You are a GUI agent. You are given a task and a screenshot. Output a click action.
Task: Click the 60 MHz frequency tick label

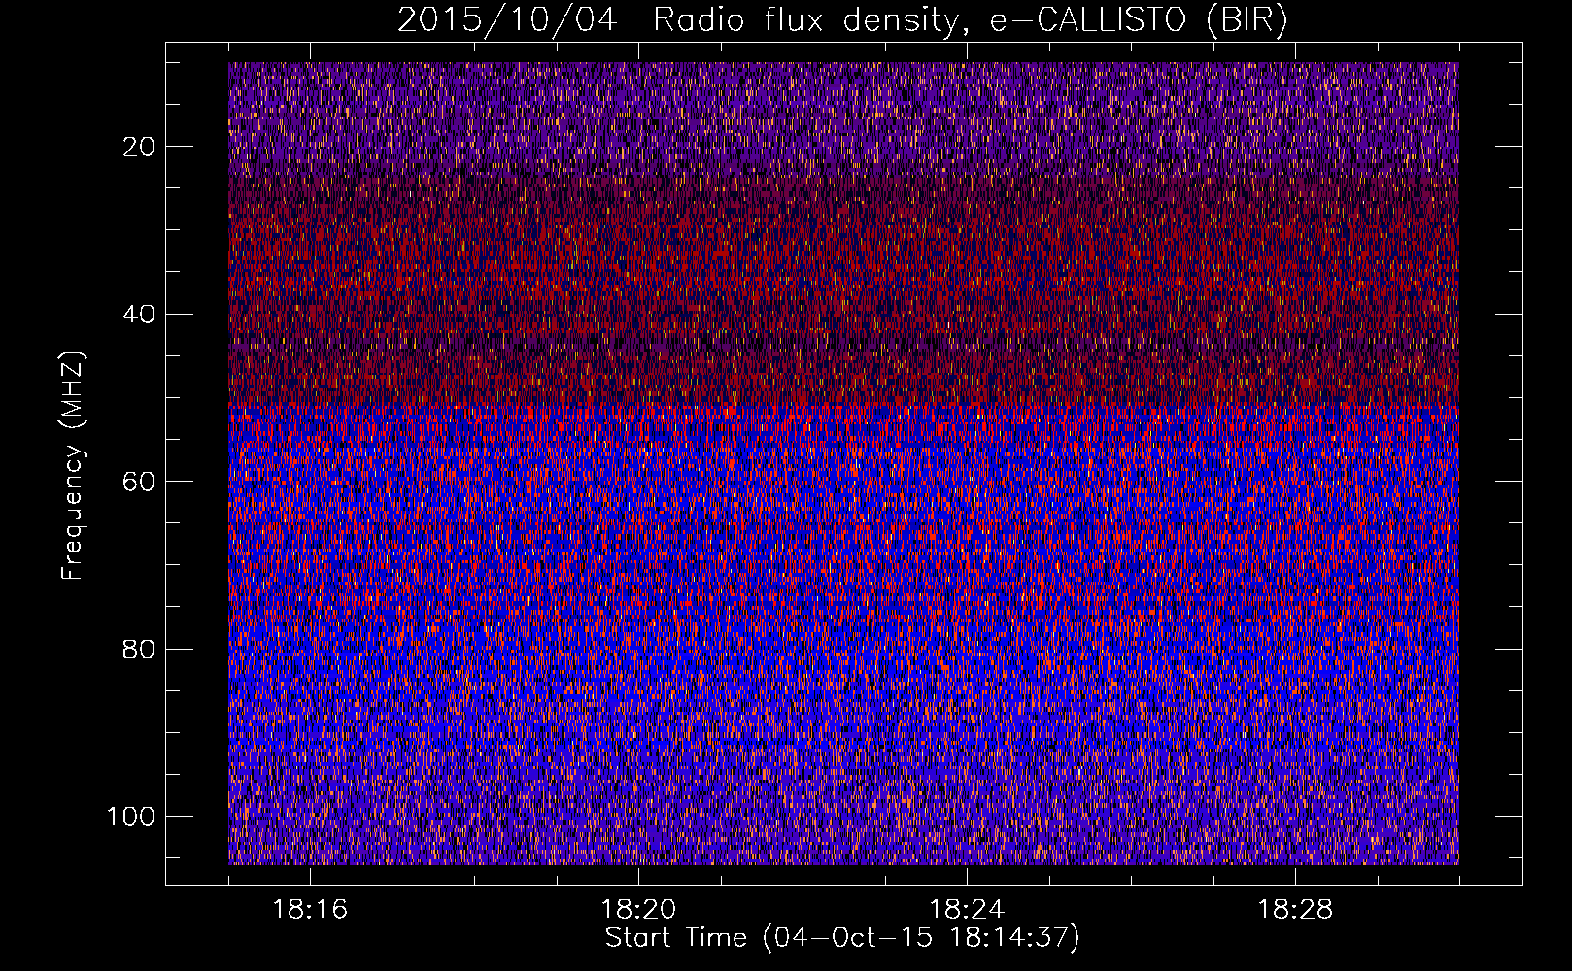point(140,482)
